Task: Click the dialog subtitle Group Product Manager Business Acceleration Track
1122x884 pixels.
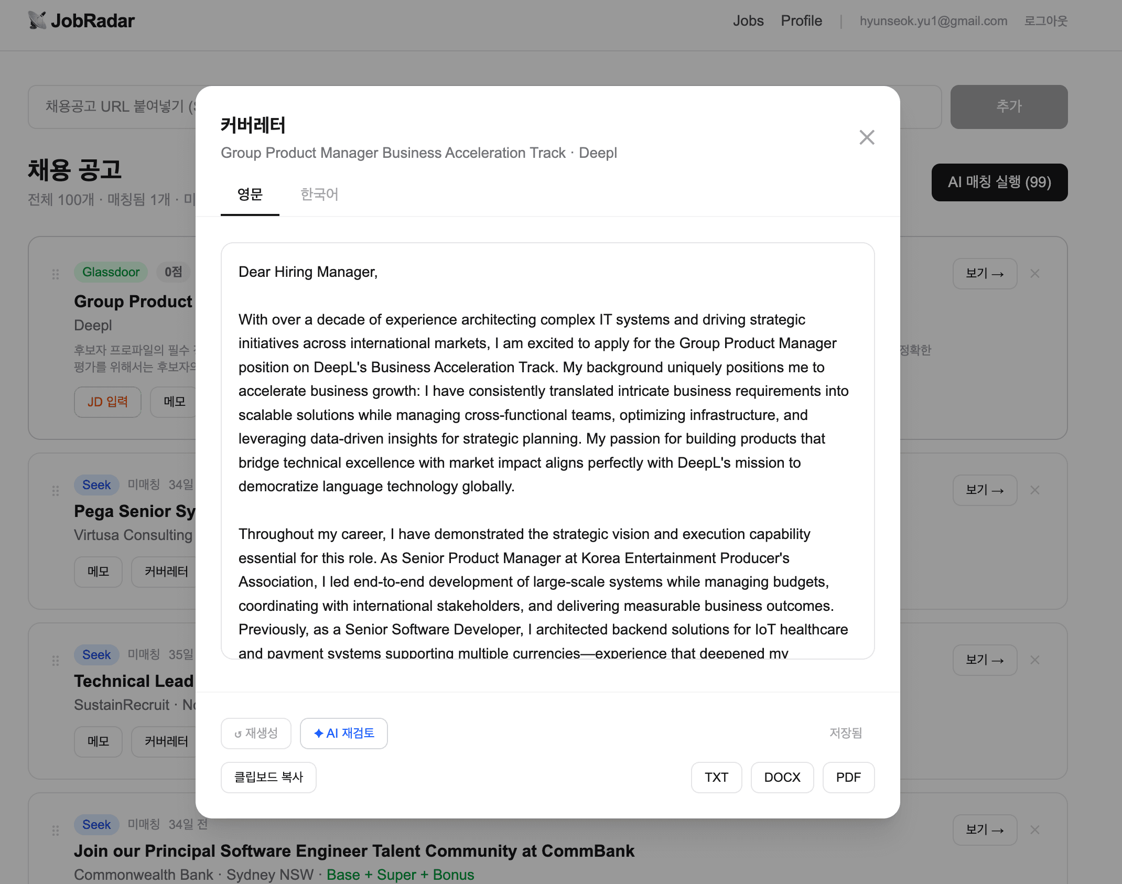Action: [x=393, y=153]
